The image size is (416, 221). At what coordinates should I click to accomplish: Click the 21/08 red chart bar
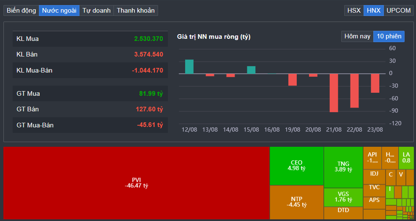pos(334,93)
